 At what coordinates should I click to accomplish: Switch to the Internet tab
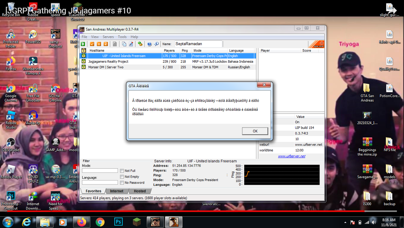(x=116, y=191)
